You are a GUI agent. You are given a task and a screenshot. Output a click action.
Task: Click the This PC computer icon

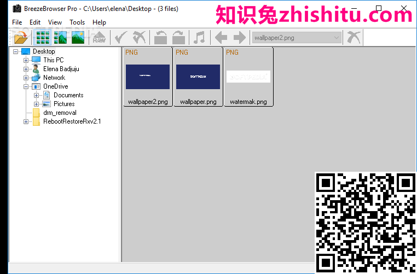[36, 60]
